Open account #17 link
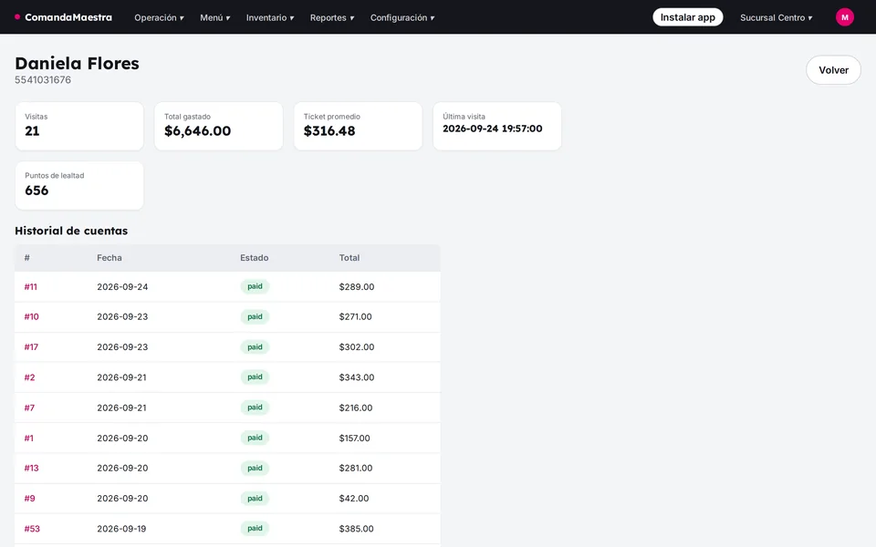 coord(31,347)
